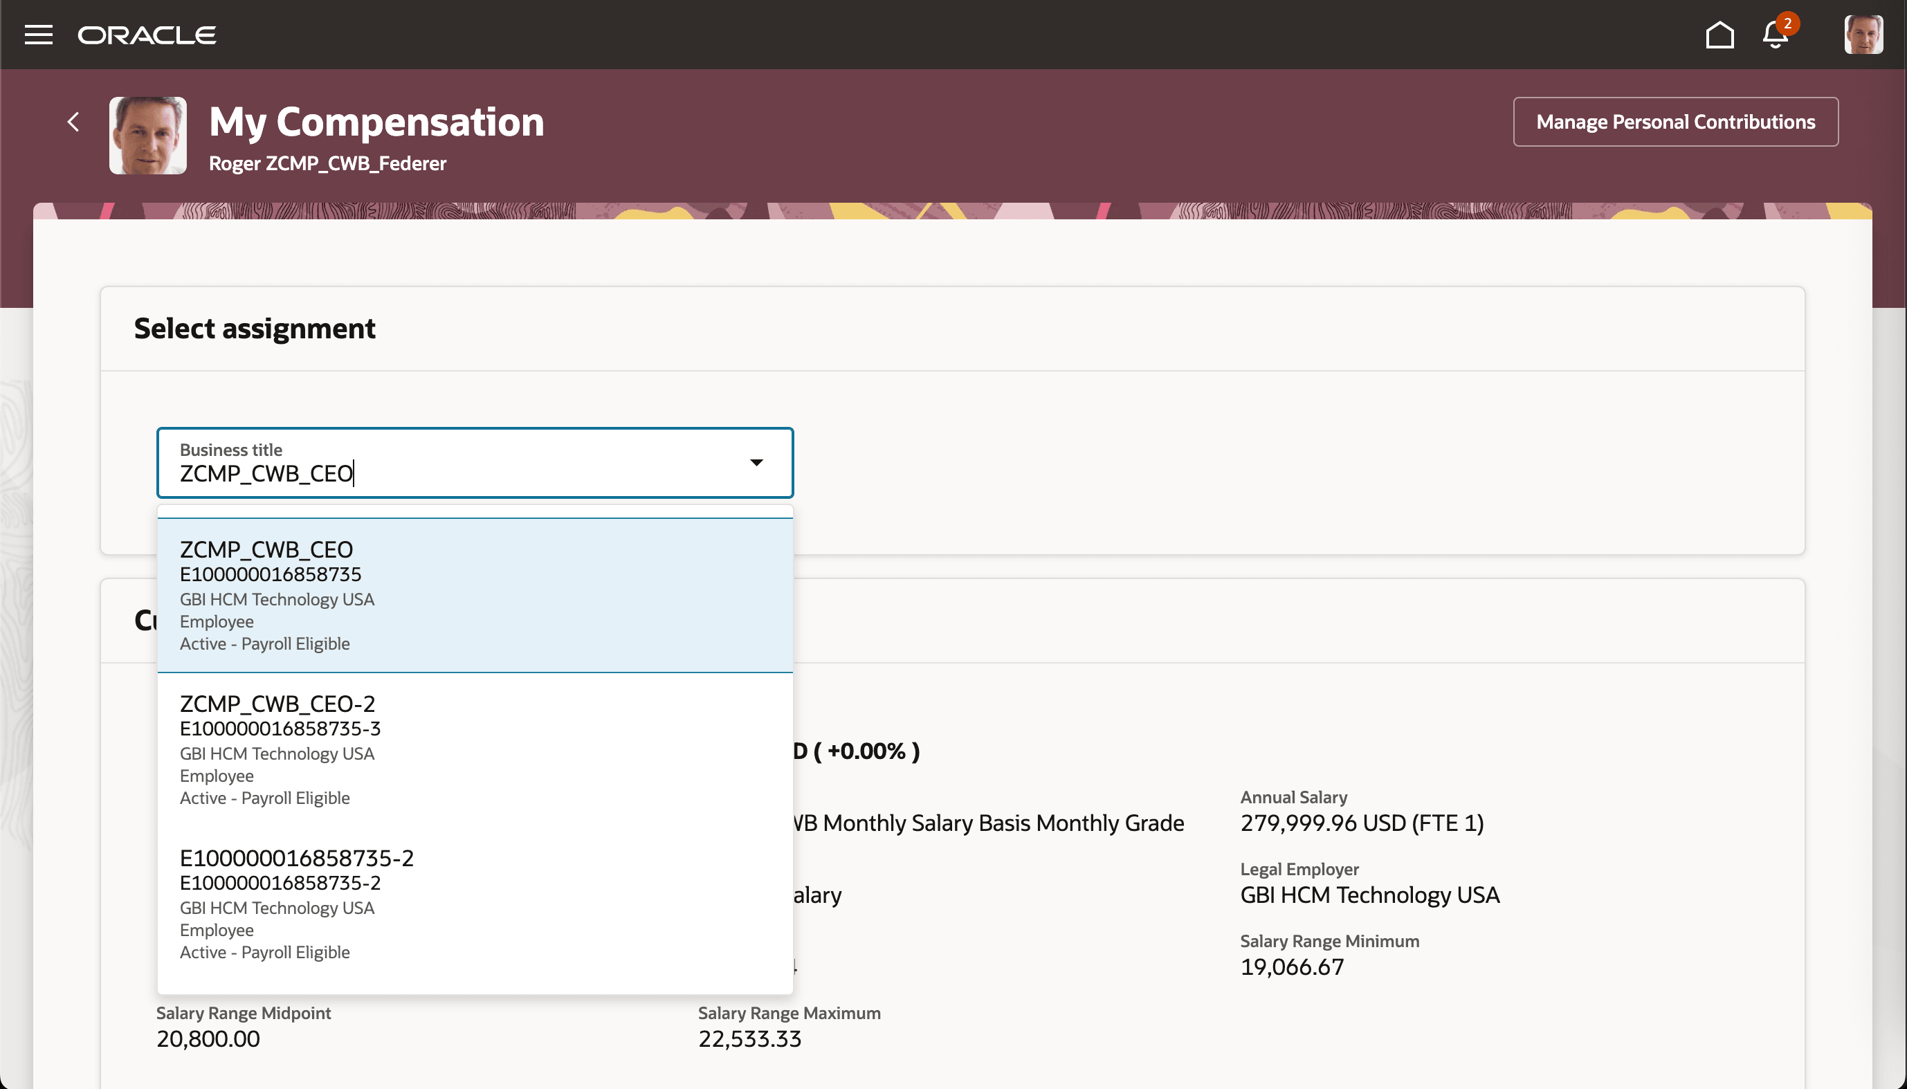
Task: Go to the home page icon
Action: (x=1719, y=35)
